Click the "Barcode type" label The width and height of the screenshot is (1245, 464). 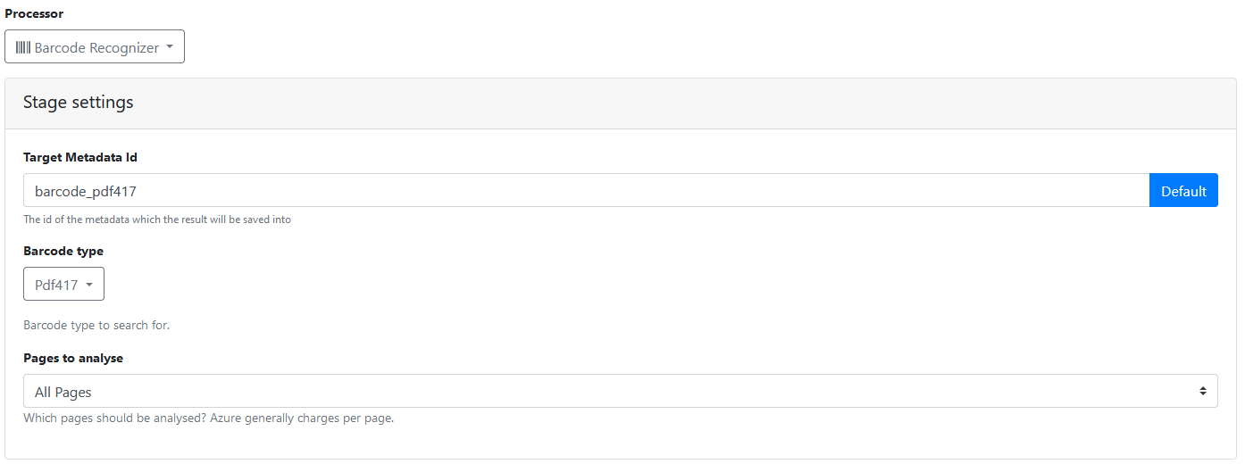point(63,251)
